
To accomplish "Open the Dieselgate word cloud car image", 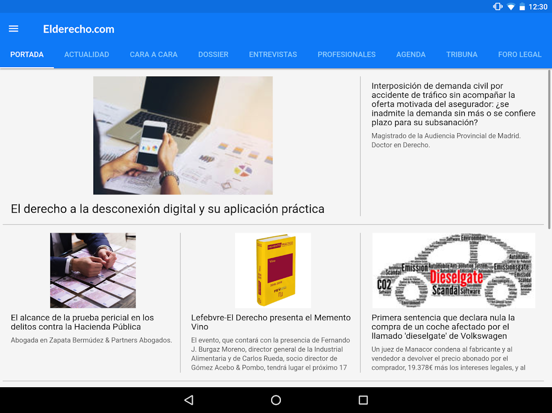I will point(453,271).
